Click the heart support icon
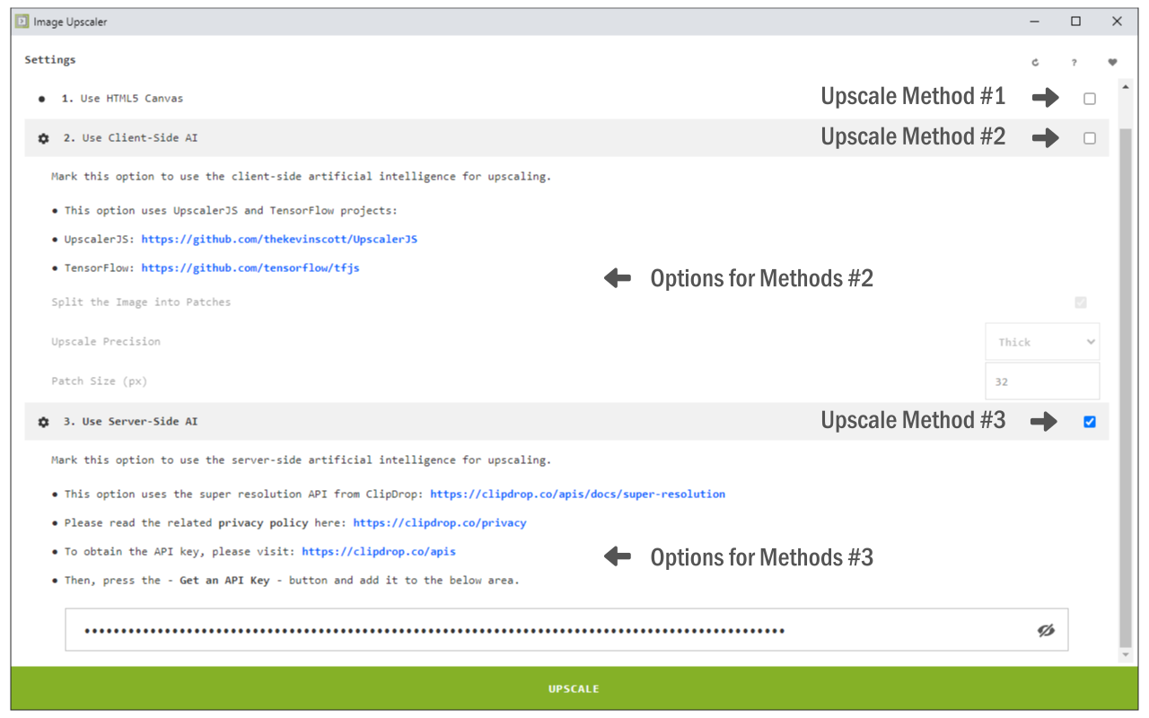The width and height of the screenshot is (1149, 718). 1112,63
